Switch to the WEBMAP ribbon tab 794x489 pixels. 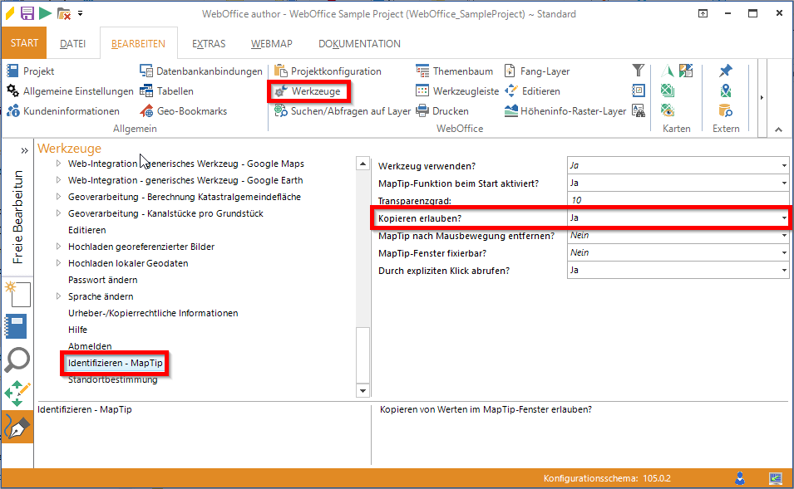tap(271, 43)
